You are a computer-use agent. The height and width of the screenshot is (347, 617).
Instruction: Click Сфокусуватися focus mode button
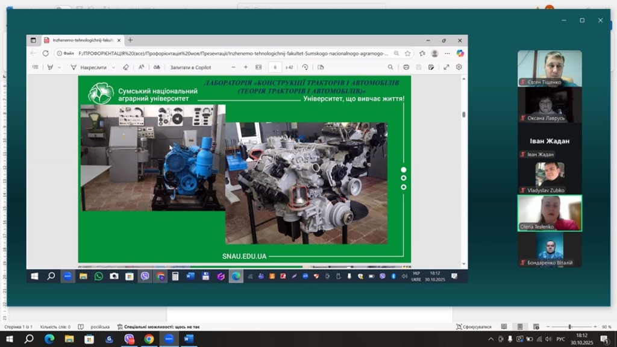(474, 327)
